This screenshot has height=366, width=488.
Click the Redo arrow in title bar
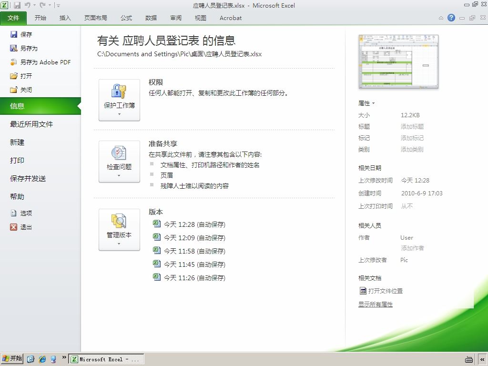(x=42, y=5)
